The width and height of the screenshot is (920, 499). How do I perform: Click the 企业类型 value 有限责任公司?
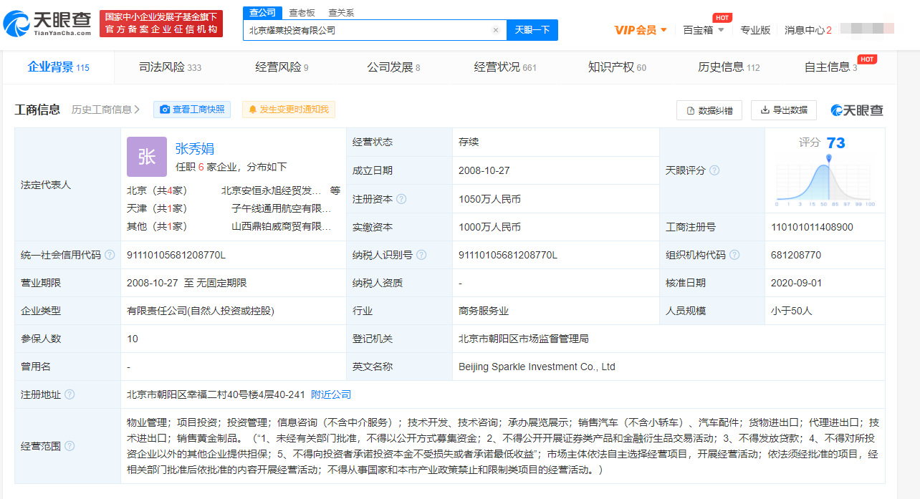click(x=201, y=311)
